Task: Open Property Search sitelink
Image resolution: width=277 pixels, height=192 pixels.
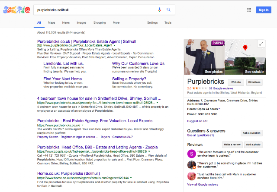Action: tap(48, 137)
